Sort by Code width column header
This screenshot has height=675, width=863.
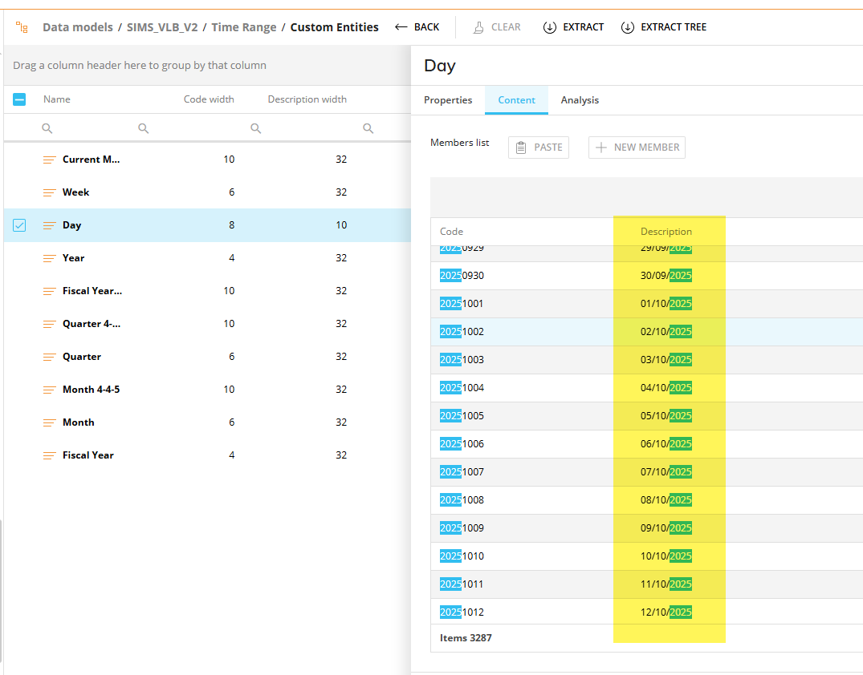[x=209, y=99]
